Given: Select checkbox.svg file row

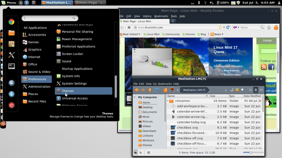Looking at the screenshot, I should click(214, 128).
